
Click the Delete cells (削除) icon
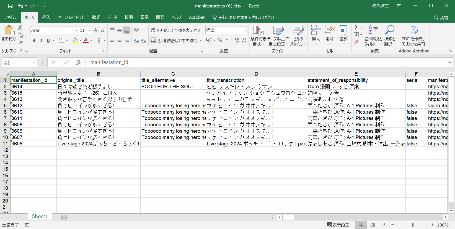pyautogui.click(x=330, y=30)
